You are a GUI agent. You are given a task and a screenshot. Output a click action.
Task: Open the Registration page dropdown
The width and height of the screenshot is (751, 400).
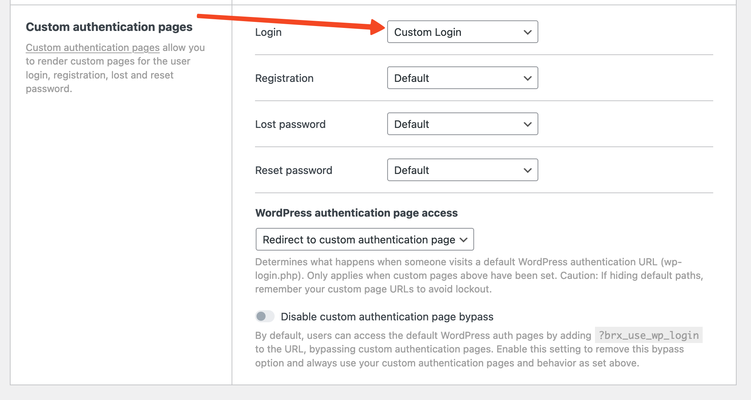462,78
